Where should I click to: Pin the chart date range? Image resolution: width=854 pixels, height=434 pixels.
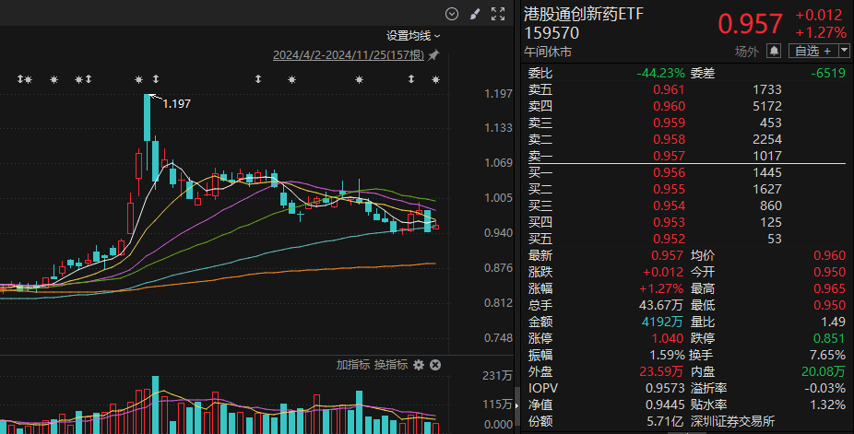(433, 55)
